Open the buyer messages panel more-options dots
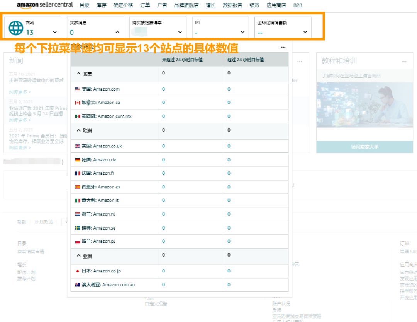The width and height of the screenshot is (417, 322). tap(283, 47)
